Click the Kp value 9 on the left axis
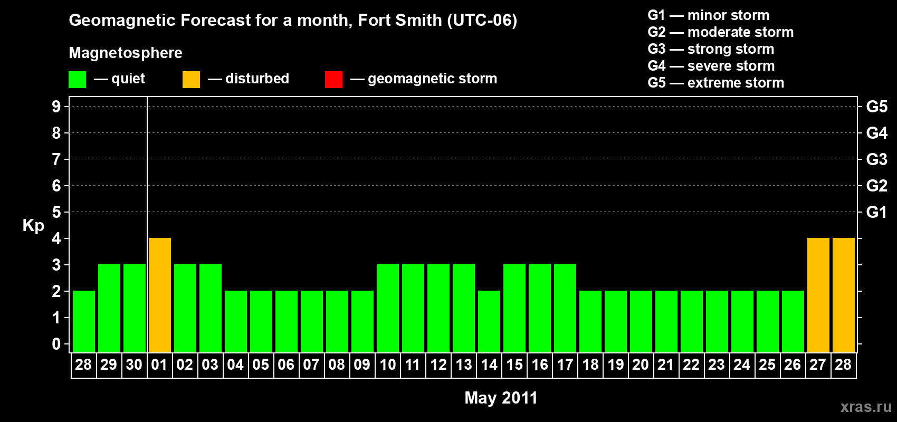 (x=56, y=107)
